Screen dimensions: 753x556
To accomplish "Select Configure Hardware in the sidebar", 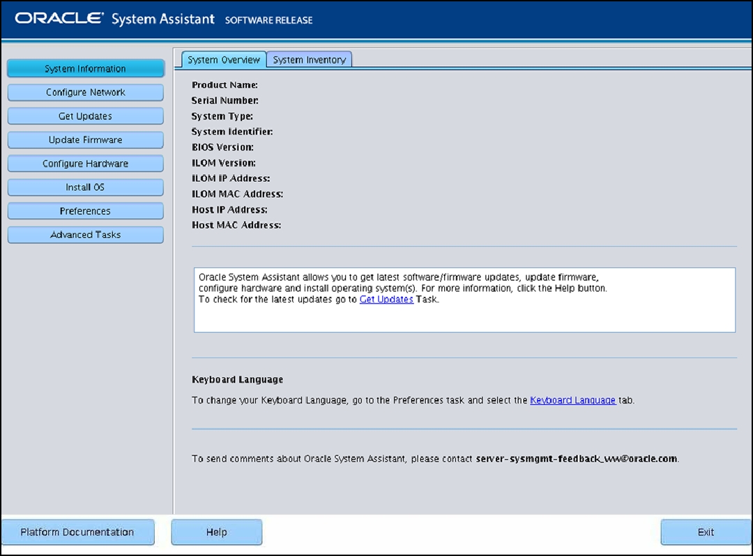I will (86, 164).
